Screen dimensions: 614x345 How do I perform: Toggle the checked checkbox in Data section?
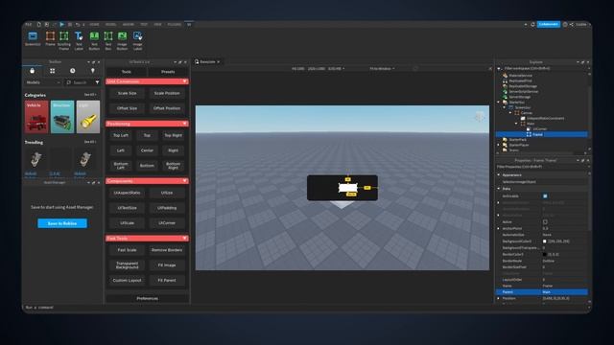tap(545, 195)
